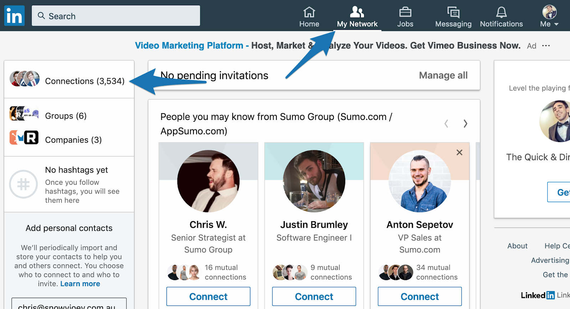Click the personal contacts email field
Viewport: 570px width, 309px height.
click(69, 304)
